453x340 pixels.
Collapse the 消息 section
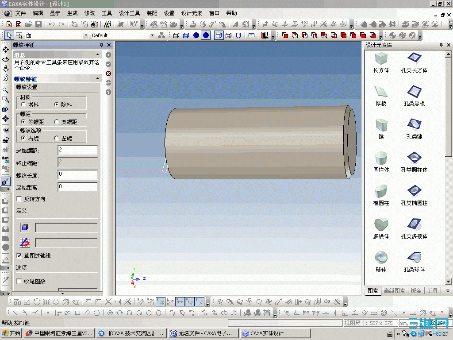point(97,54)
